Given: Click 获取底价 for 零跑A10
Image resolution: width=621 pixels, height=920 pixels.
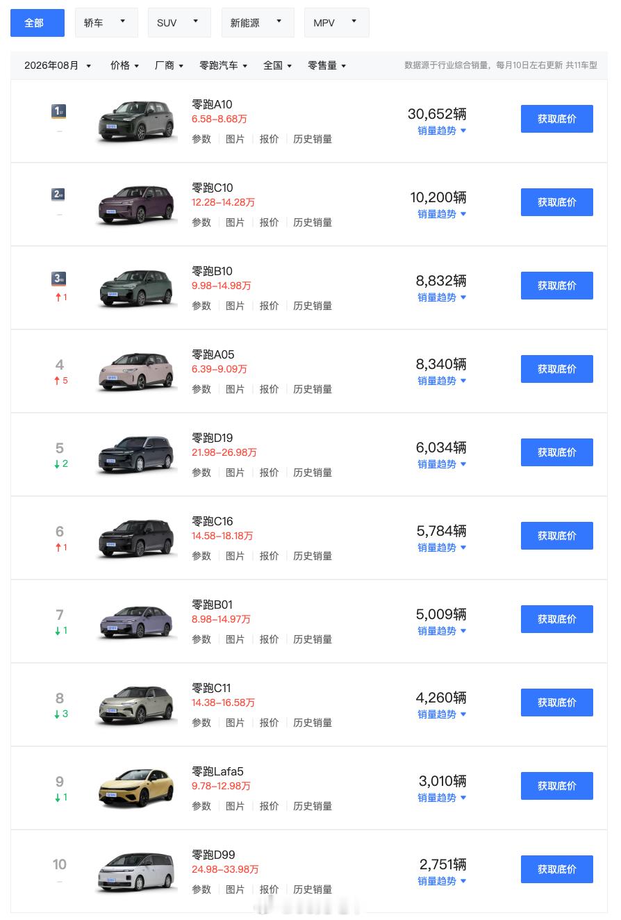Looking at the screenshot, I should pyautogui.click(x=557, y=119).
